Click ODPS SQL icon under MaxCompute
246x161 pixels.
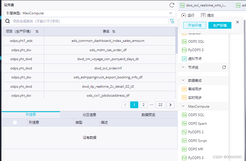click(x=184, y=115)
